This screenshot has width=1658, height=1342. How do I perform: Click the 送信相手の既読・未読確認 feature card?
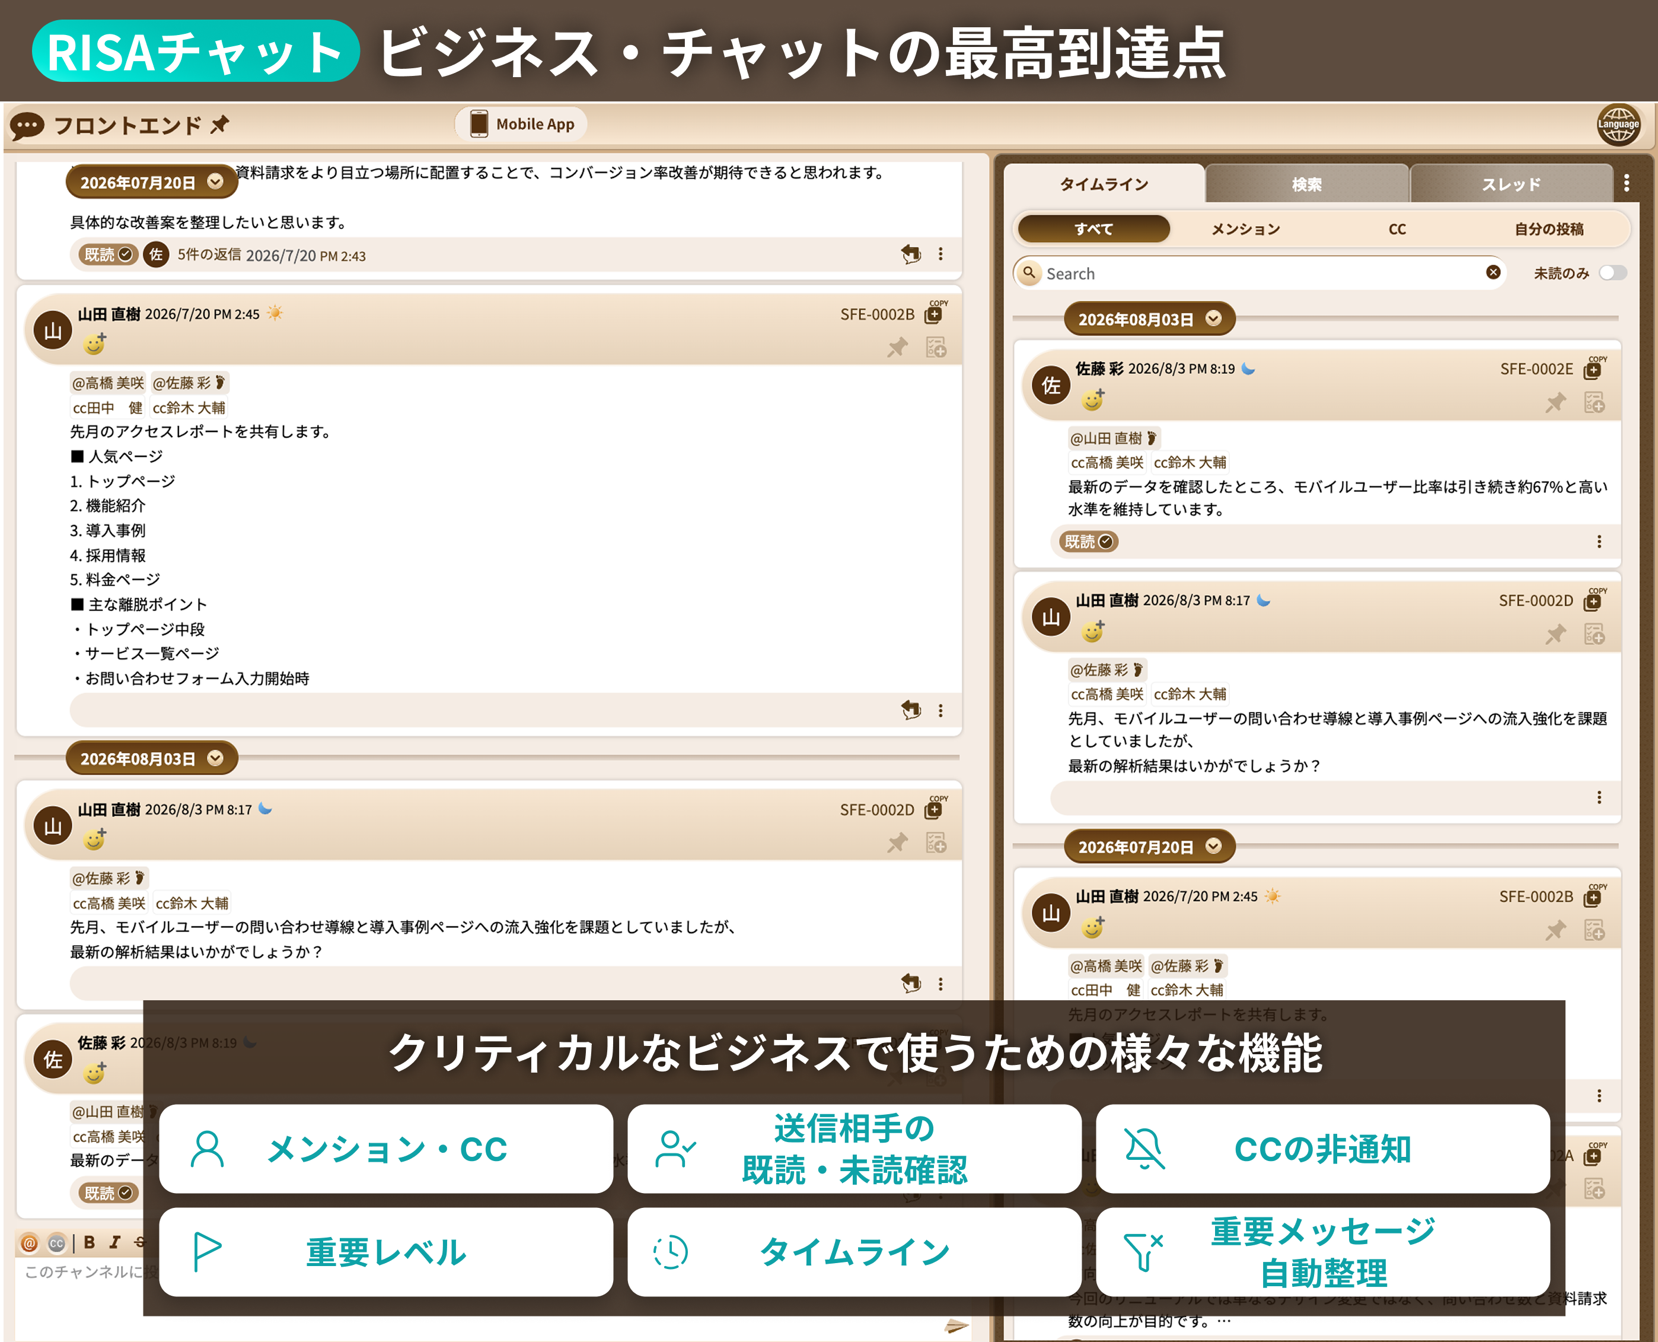(854, 1149)
